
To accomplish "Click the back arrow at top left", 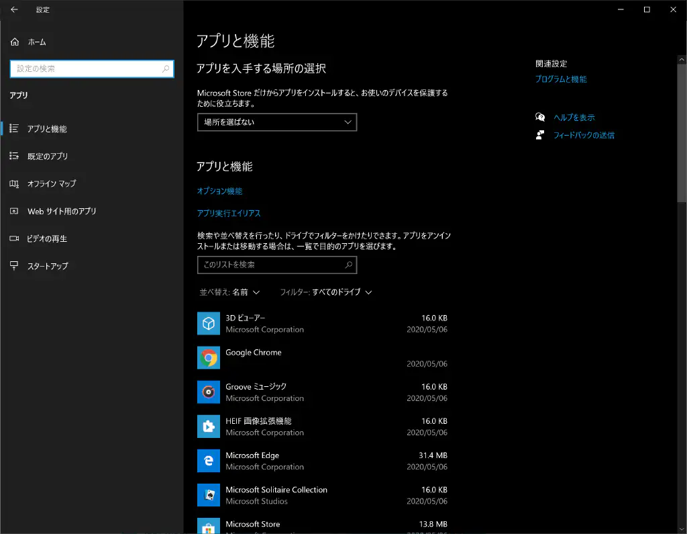I will pyautogui.click(x=13, y=9).
